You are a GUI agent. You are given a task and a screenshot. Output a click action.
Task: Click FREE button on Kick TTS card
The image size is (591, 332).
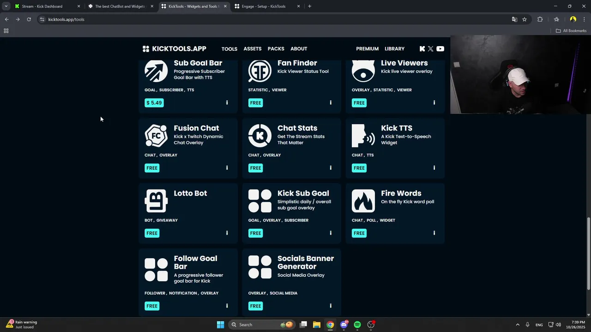pyautogui.click(x=359, y=168)
